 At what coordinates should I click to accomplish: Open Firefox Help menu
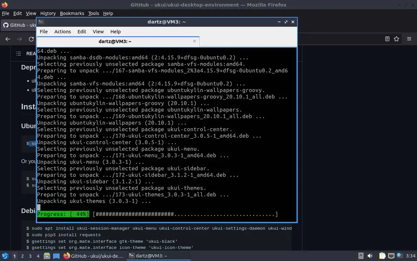(108, 13)
